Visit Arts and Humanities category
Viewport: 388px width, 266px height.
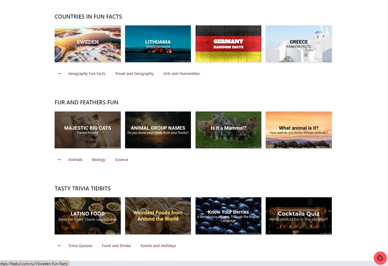182,74
